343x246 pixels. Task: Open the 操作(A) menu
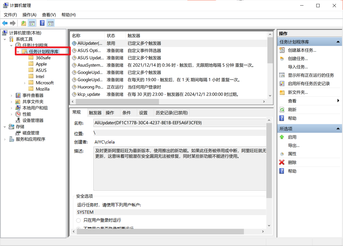[x=30, y=15]
